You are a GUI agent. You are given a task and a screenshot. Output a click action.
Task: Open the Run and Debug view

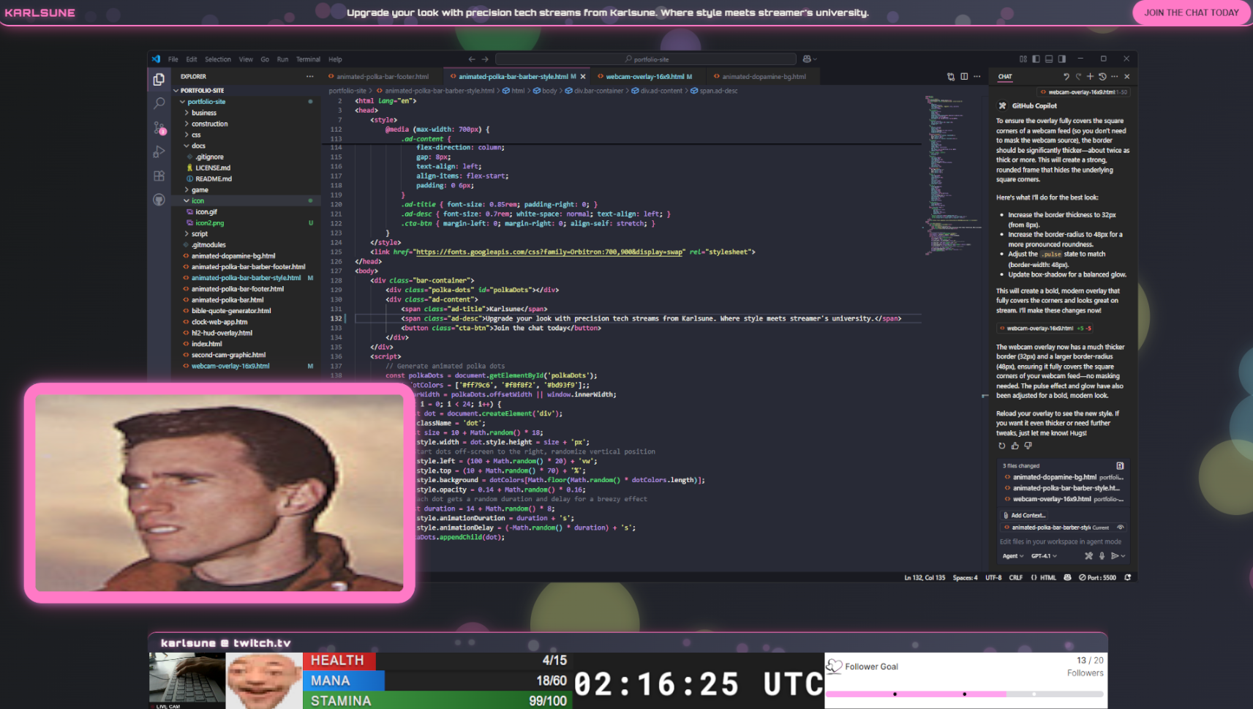click(x=159, y=151)
